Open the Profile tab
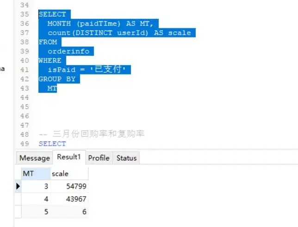The width and height of the screenshot is (298, 227). click(x=99, y=158)
